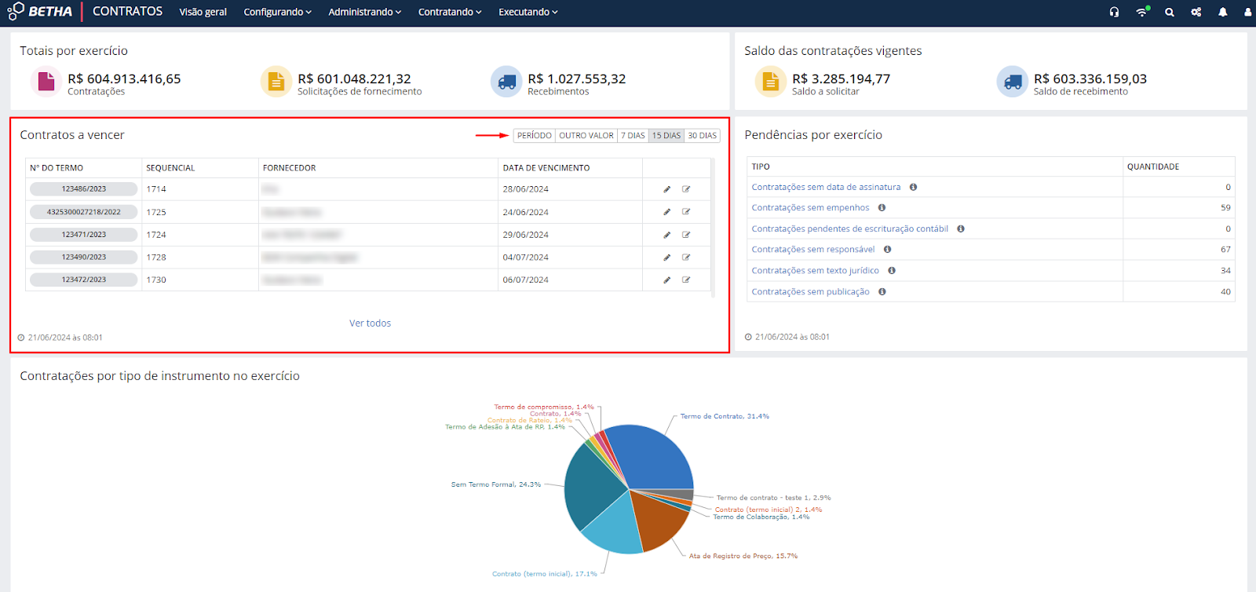Click info icon beside Contratações sem responsável
The image size is (1256, 592).
point(887,250)
